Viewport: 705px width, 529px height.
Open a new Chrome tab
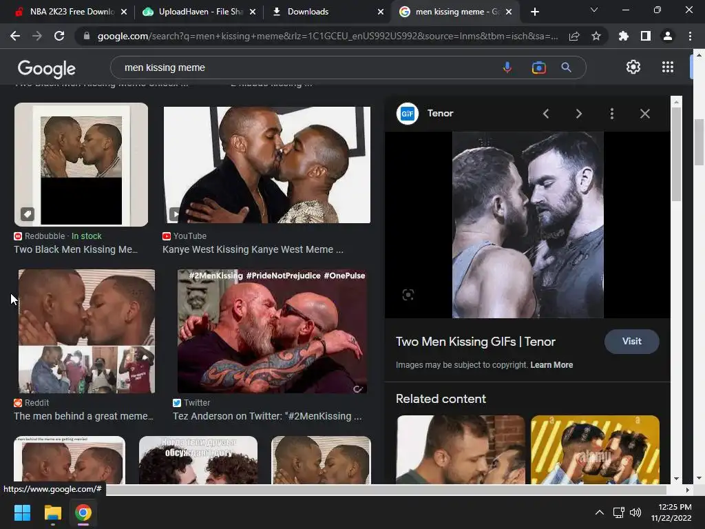tap(534, 12)
